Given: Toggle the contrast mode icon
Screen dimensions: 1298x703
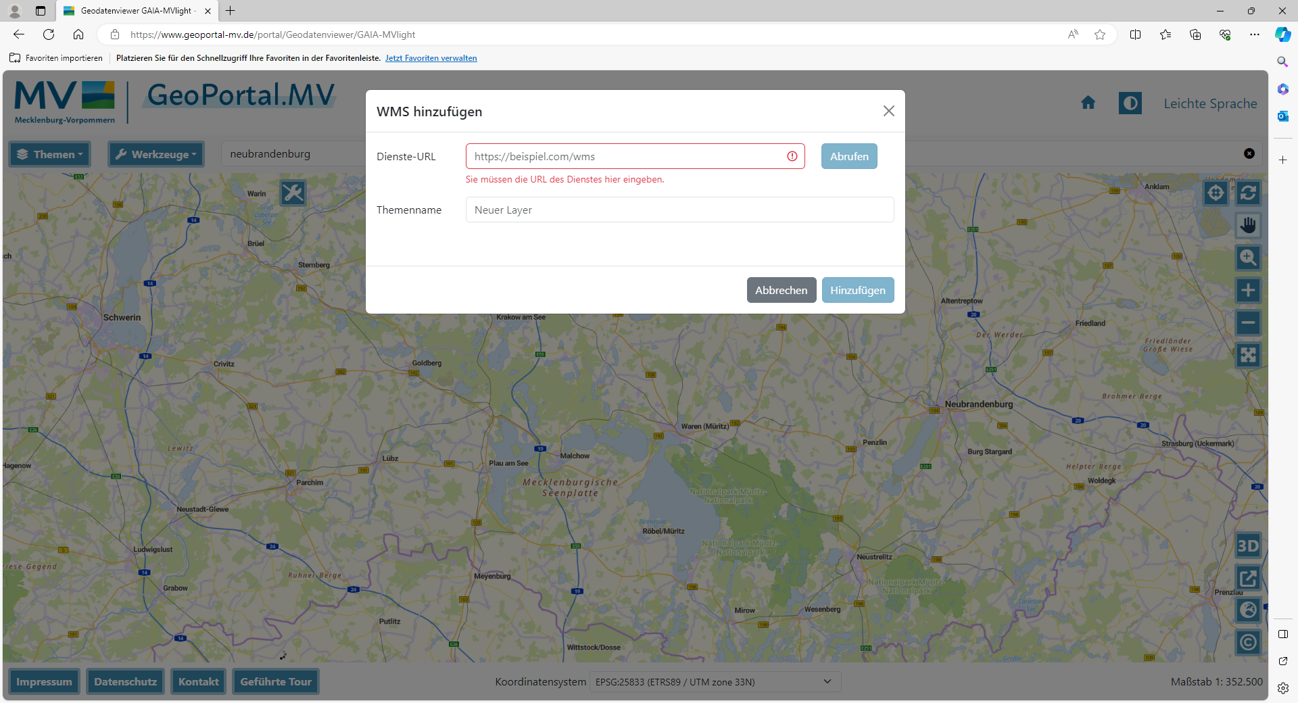Looking at the screenshot, I should coord(1130,103).
